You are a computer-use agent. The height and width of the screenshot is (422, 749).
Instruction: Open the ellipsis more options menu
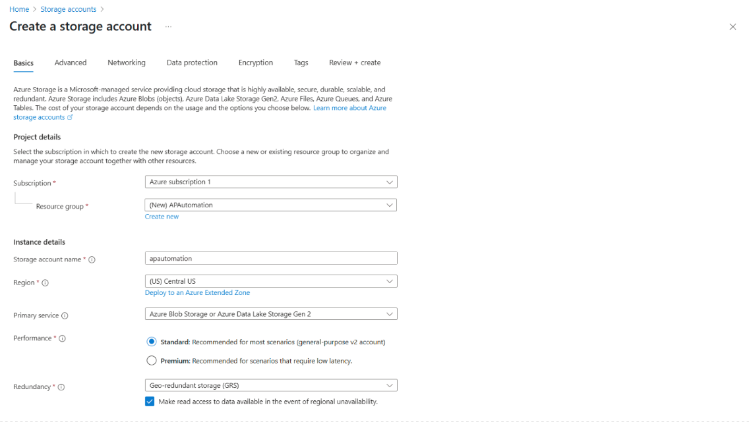pyautogui.click(x=169, y=27)
